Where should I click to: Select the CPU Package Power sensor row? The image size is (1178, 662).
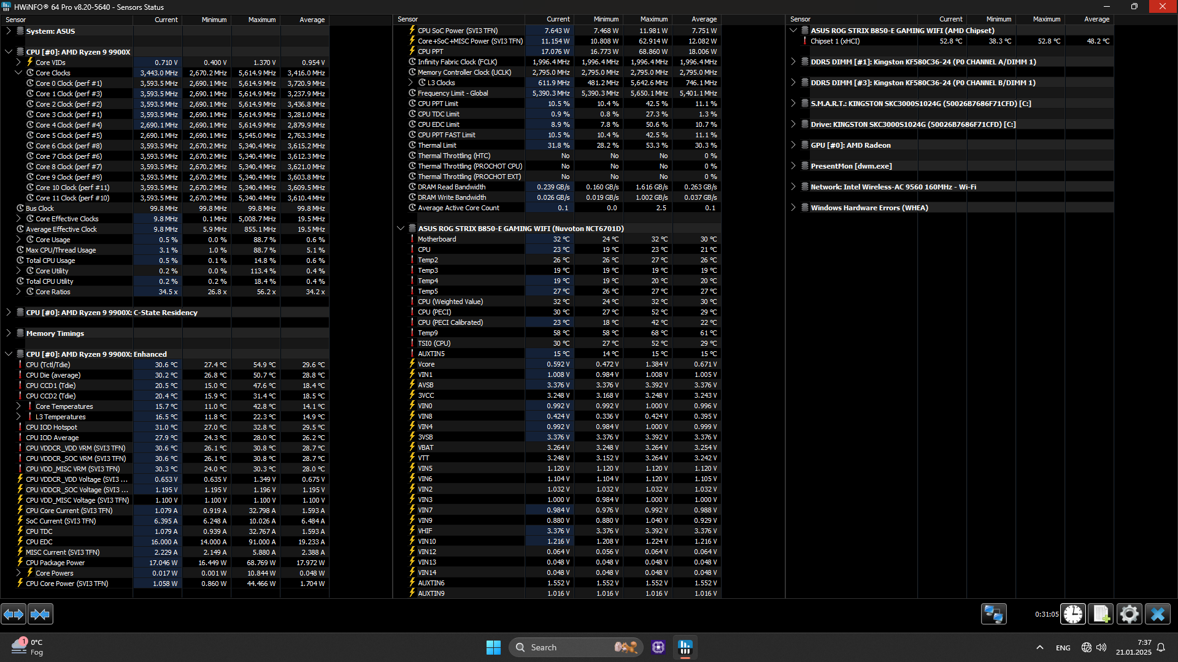point(55,562)
